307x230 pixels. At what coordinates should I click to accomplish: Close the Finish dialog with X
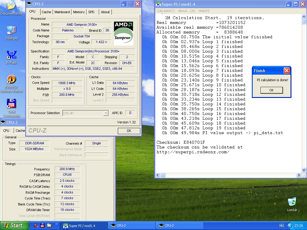click(287, 71)
